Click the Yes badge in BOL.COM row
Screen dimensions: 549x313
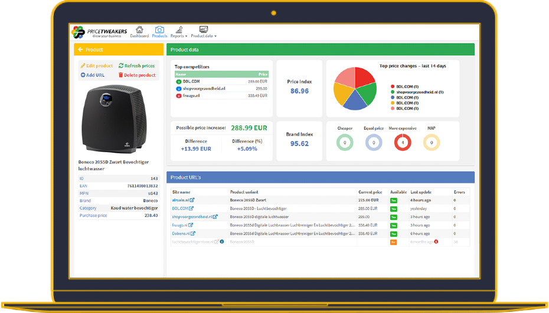394,209
